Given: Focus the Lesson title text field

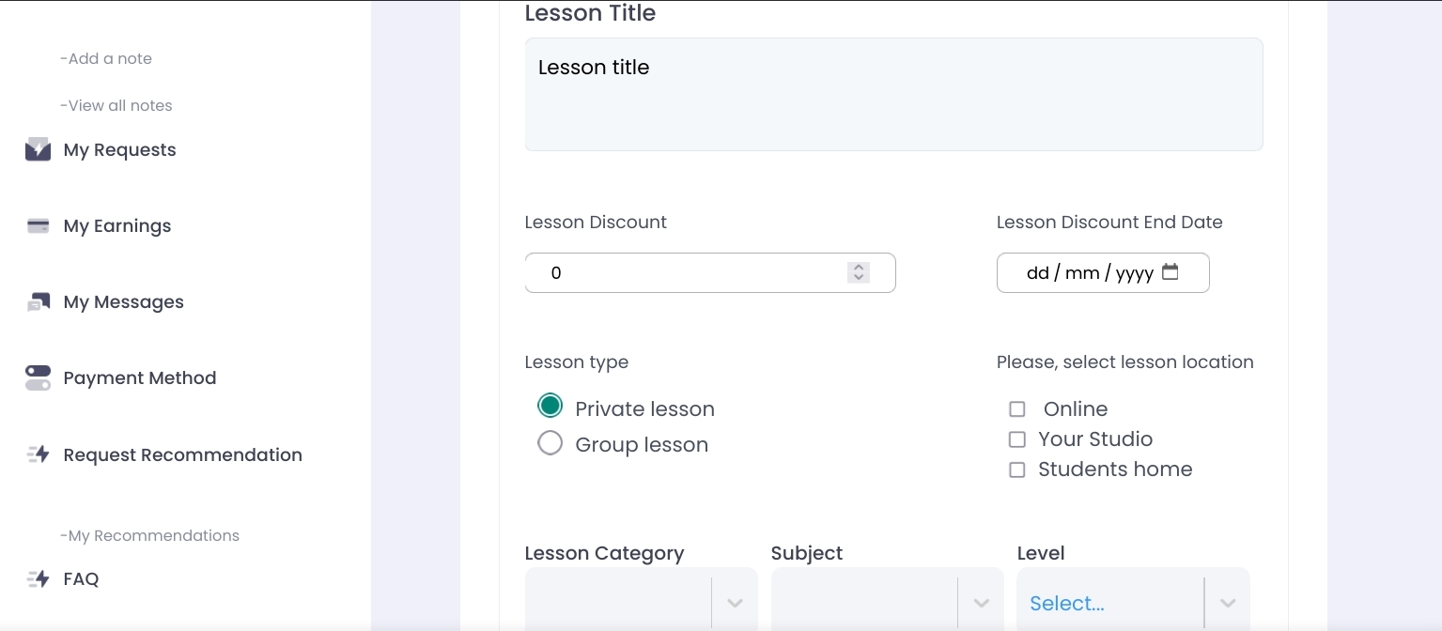Looking at the screenshot, I should pos(893,94).
